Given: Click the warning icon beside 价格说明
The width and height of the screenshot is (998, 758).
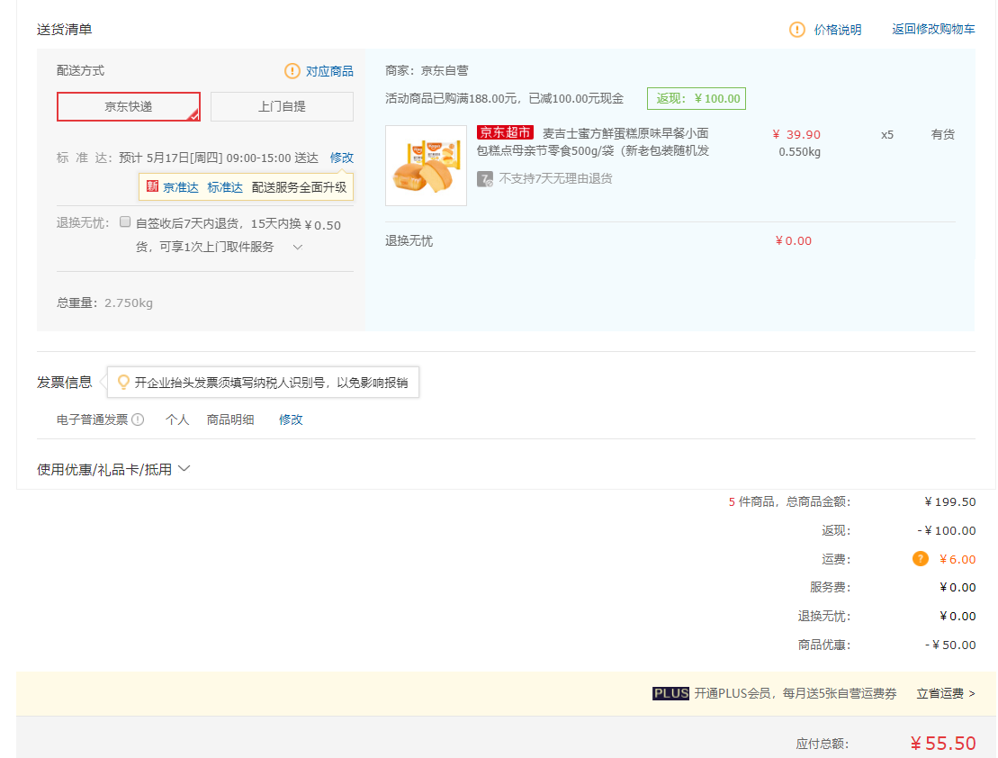Looking at the screenshot, I should (x=797, y=30).
